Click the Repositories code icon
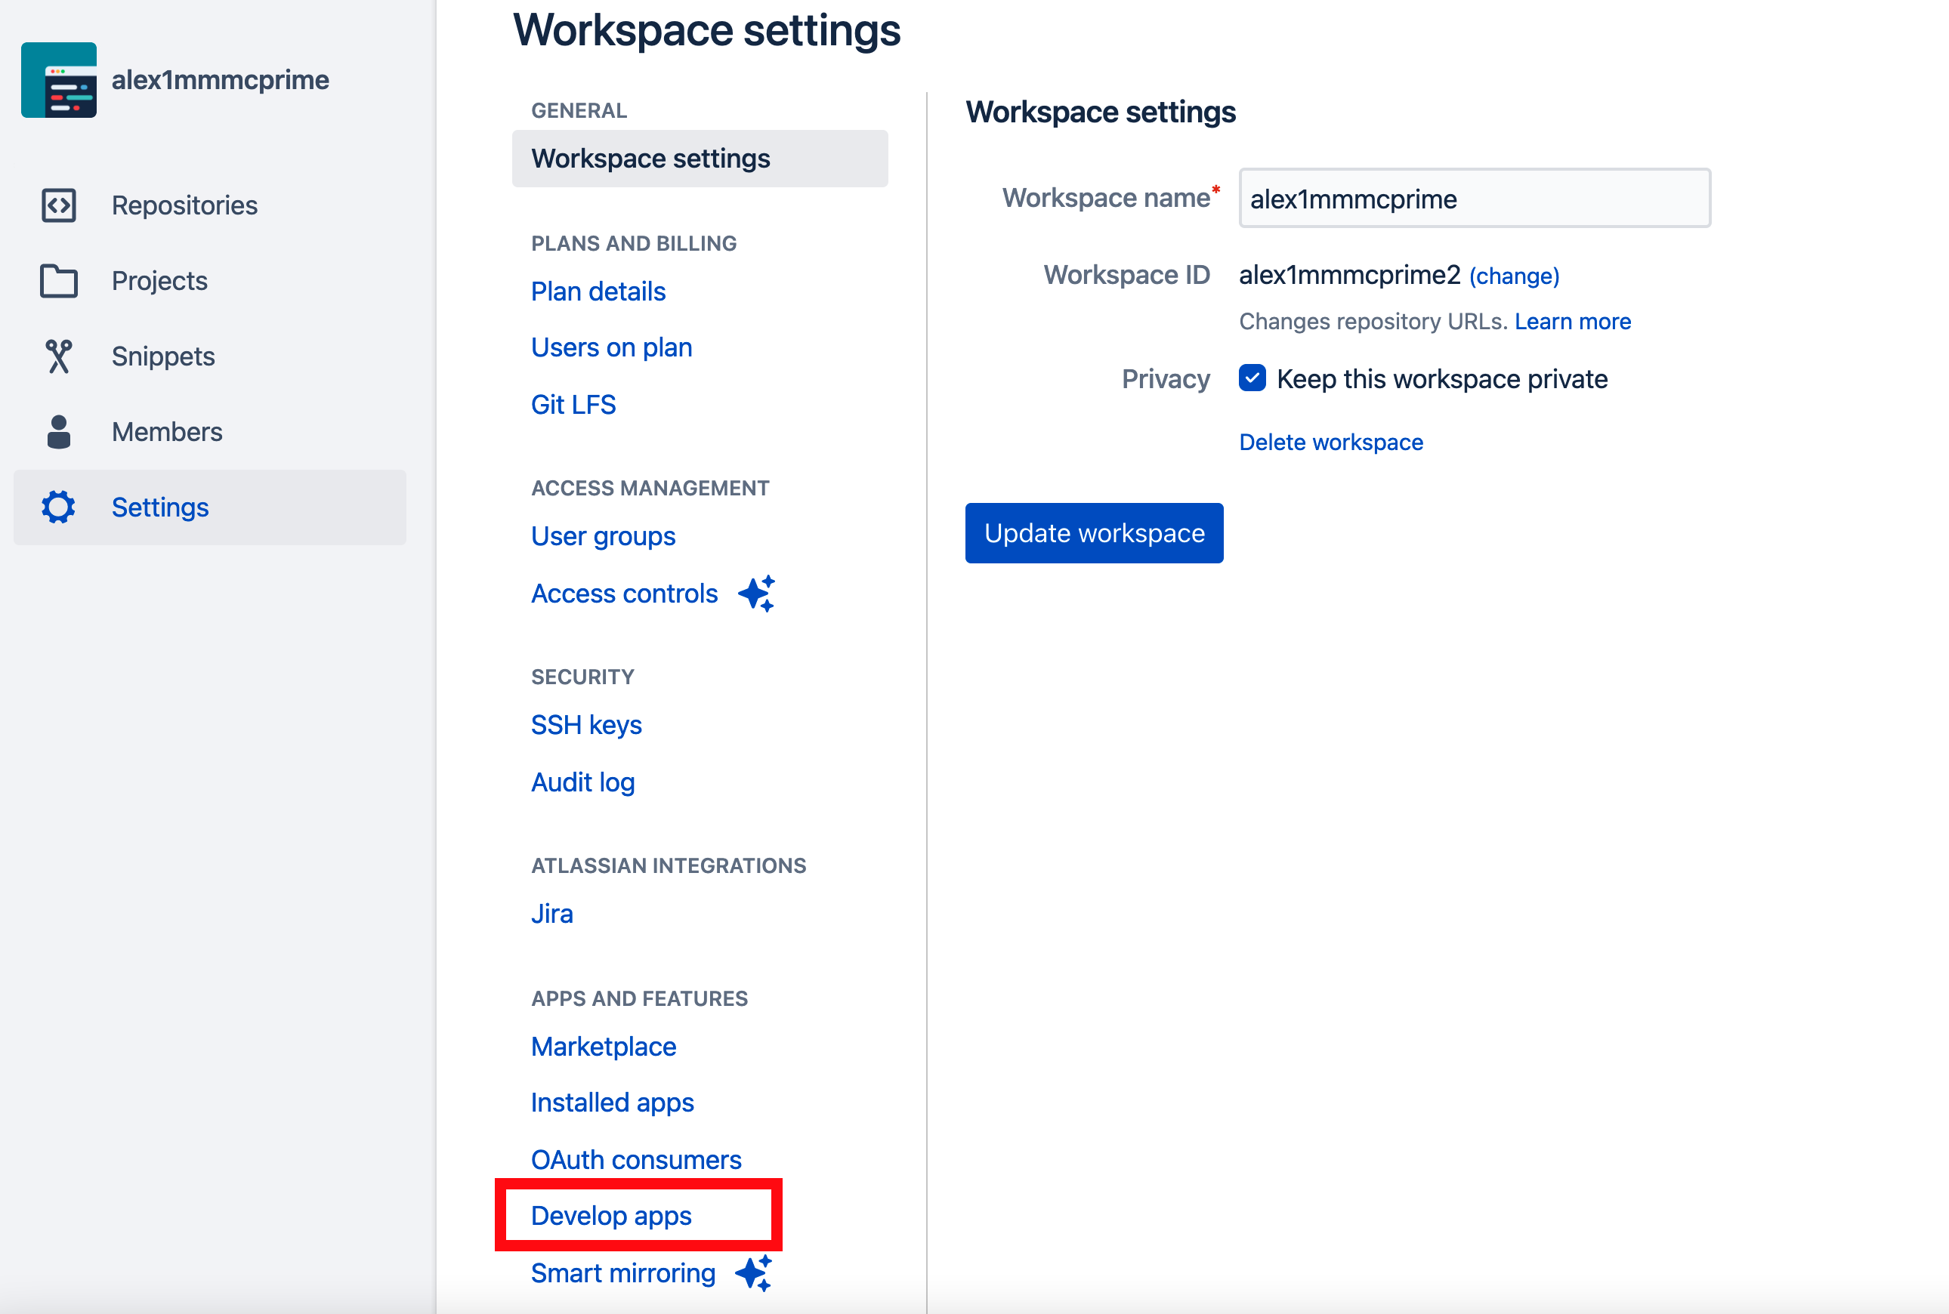 [x=59, y=205]
